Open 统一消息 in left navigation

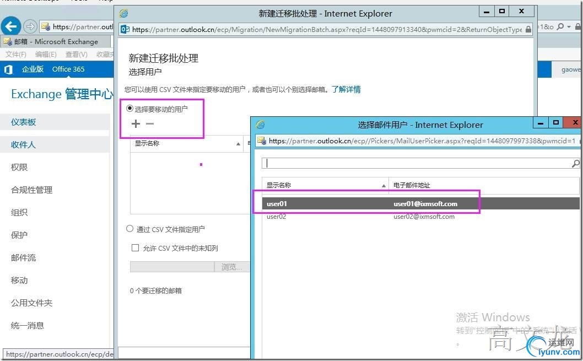(28, 326)
